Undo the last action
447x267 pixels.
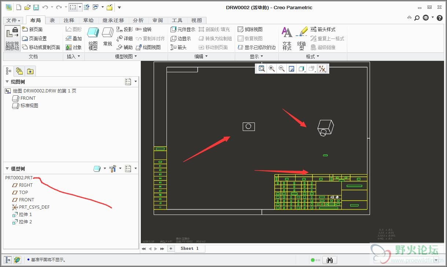click(x=45, y=7)
